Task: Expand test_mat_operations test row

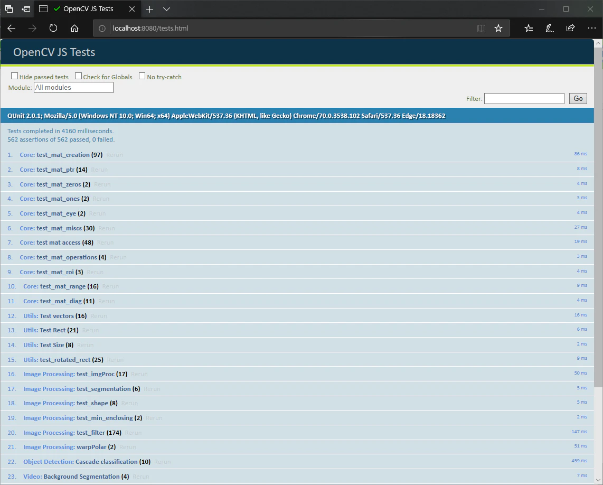Action: 297,257
